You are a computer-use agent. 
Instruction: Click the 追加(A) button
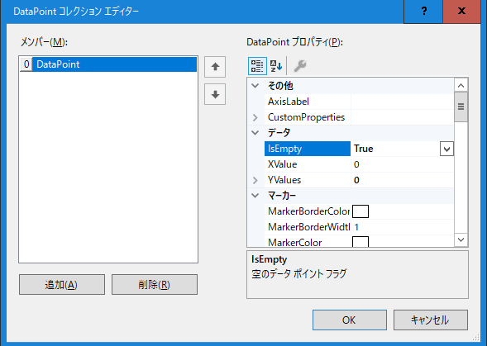(62, 284)
